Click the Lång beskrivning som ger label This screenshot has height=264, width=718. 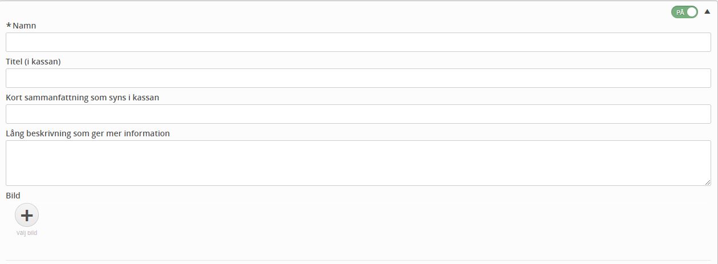coord(88,133)
